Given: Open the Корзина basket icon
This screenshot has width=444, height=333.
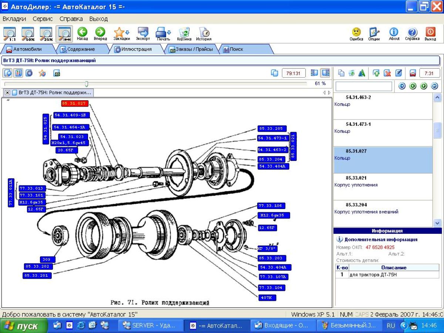Looking at the screenshot, I should (184, 32).
